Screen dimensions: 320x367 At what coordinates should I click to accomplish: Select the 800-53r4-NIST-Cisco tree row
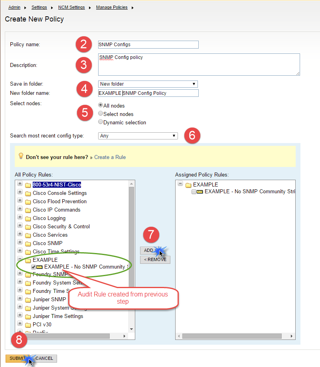click(x=57, y=184)
